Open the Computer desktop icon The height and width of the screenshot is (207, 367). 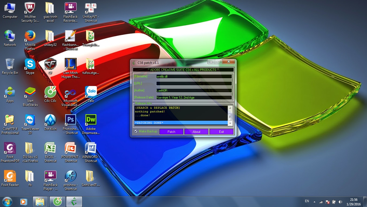(x=10, y=11)
